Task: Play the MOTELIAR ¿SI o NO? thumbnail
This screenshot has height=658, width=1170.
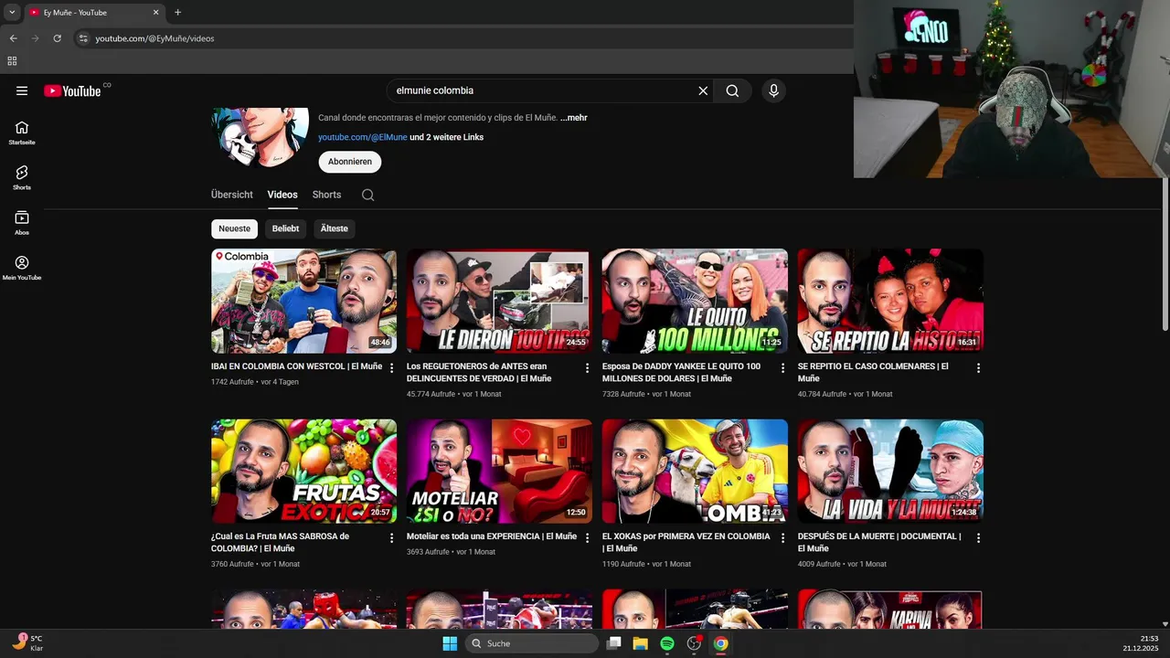Action: coord(499,471)
